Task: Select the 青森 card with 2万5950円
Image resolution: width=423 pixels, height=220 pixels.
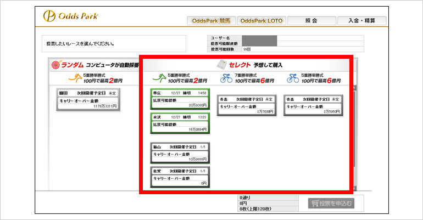Action: (x=313, y=105)
